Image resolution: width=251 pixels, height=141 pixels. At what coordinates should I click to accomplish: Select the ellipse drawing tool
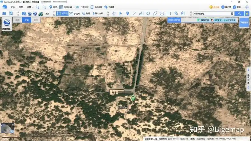pyautogui.click(x=155, y=13)
